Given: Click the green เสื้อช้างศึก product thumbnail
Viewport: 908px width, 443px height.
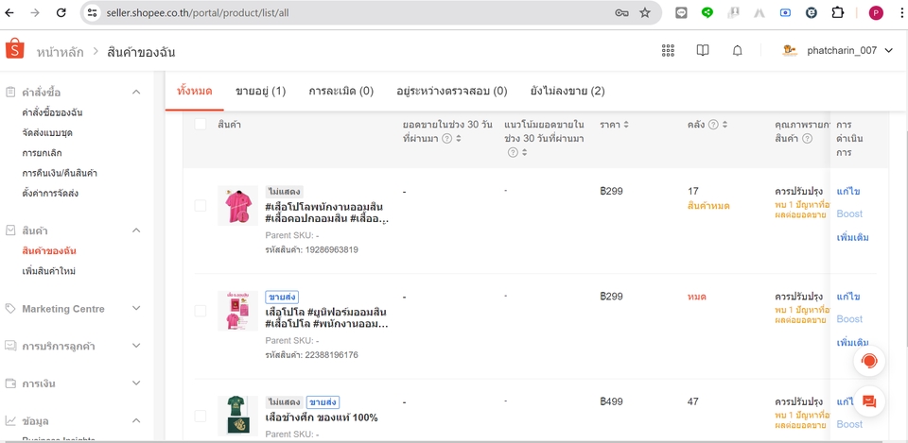Looking at the screenshot, I should (238, 416).
